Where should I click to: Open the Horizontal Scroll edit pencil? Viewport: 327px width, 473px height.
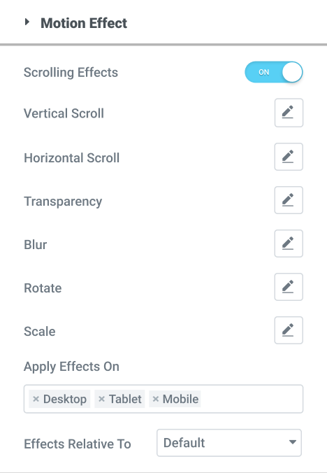click(x=289, y=157)
